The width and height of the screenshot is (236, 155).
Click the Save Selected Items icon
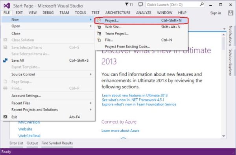point(5,47)
